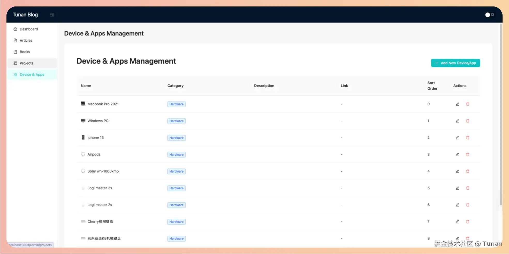Image resolution: width=509 pixels, height=254 pixels.
Task: Edit the Iphone 13 device
Action: [x=457, y=138]
